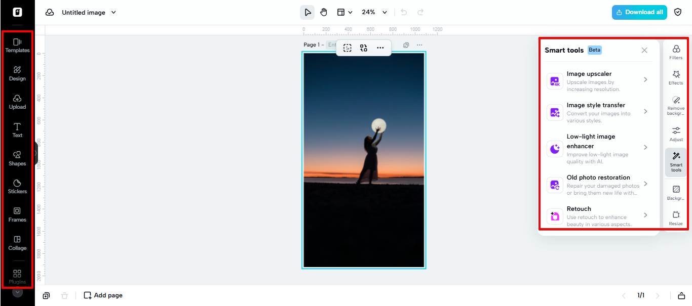Viewport: 692px width, 306px height.
Task: Open the layers icon at bottom right
Action: click(x=681, y=295)
